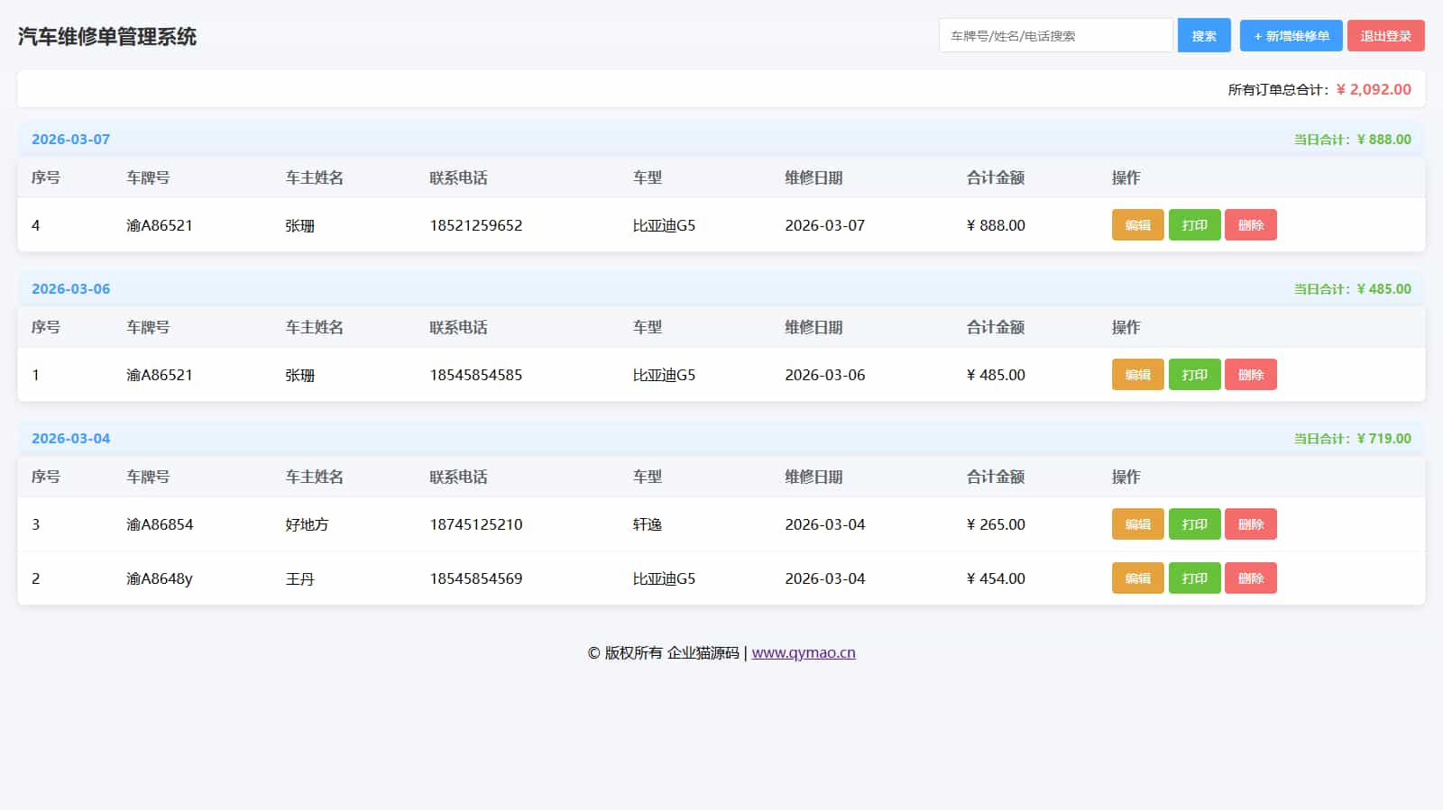
Task: Delete the ¥454.00 order for 王丹
Action: click(x=1250, y=578)
